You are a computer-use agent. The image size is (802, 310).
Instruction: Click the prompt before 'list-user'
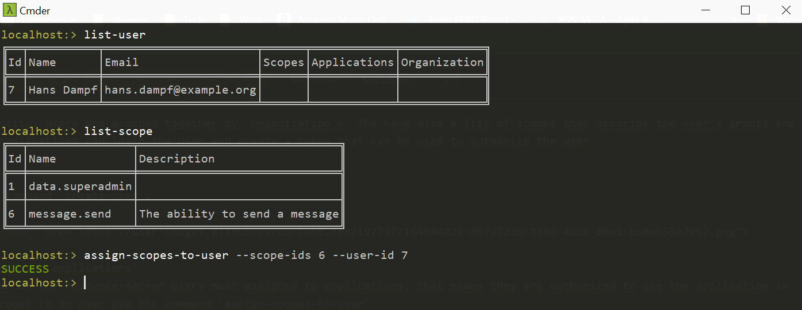click(39, 35)
